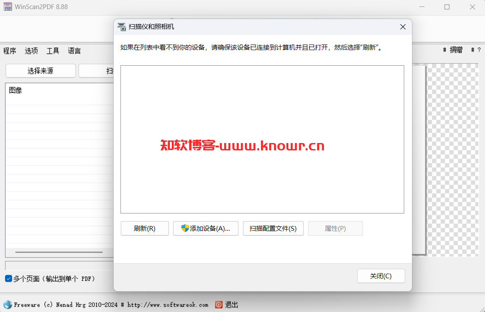The image size is (485, 312).
Task: Open the 语言 language menu
Action: point(74,51)
